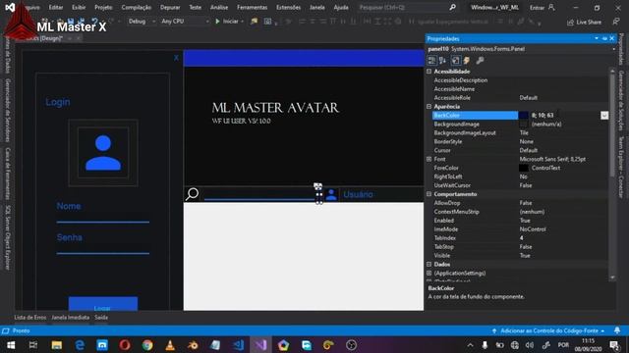629x353 pixels.
Task: Open the BackColor value dropdown arrow
Action: pos(604,116)
